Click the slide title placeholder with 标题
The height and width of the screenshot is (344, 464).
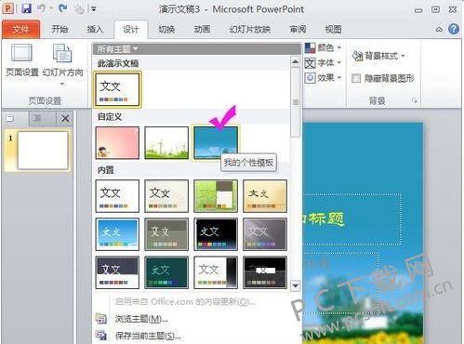click(351, 219)
